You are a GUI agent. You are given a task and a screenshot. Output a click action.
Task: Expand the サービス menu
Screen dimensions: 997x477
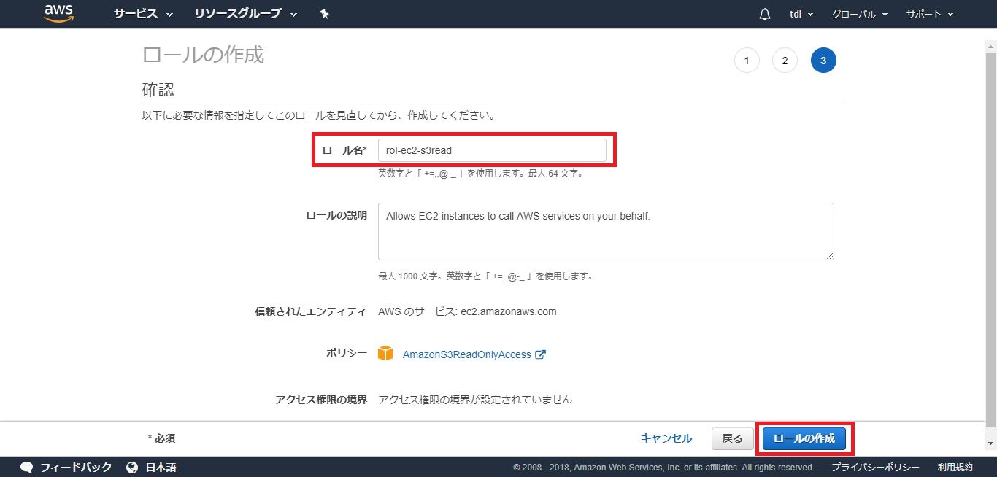[143, 14]
